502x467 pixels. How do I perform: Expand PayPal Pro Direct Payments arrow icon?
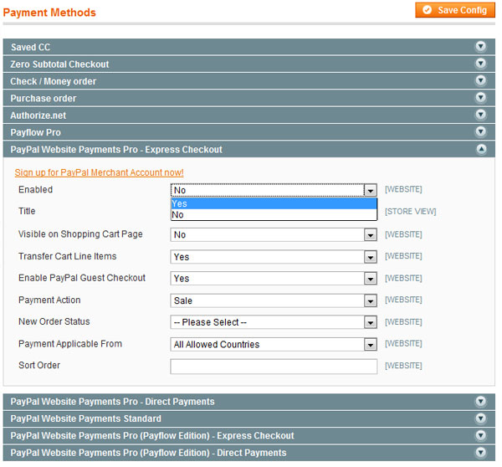480,401
